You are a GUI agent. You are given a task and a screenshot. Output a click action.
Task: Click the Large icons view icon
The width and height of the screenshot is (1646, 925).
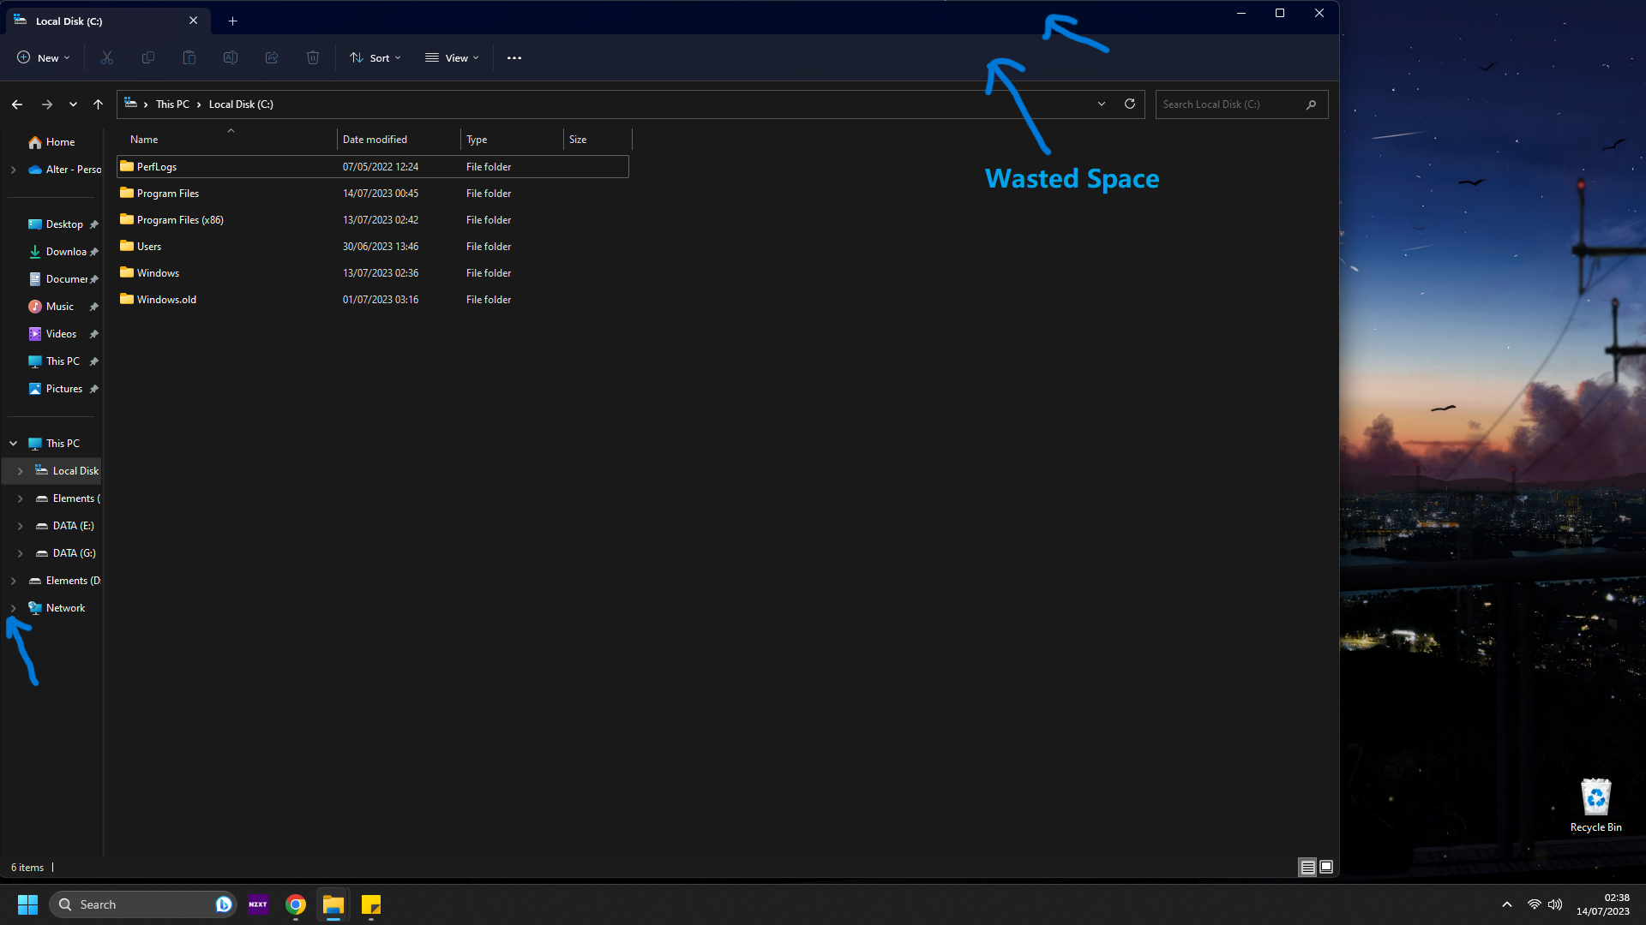(x=1326, y=866)
